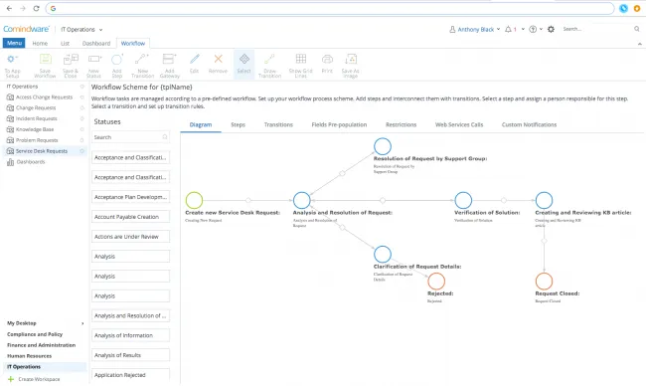Select the Request Closed end node
Viewport: 646px width, 386px height.
[x=545, y=282]
